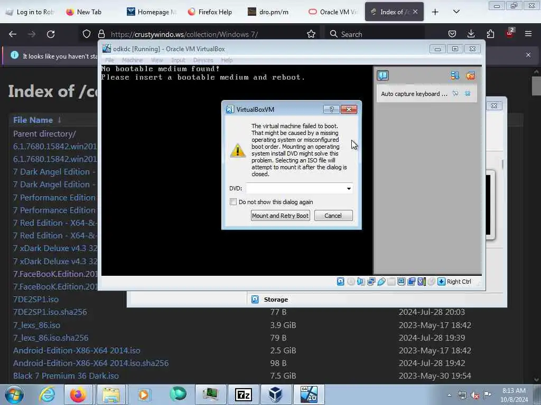Click the help question button in VirtualBoxVM dialog
This screenshot has height=405, width=541.
click(x=331, y=109)
